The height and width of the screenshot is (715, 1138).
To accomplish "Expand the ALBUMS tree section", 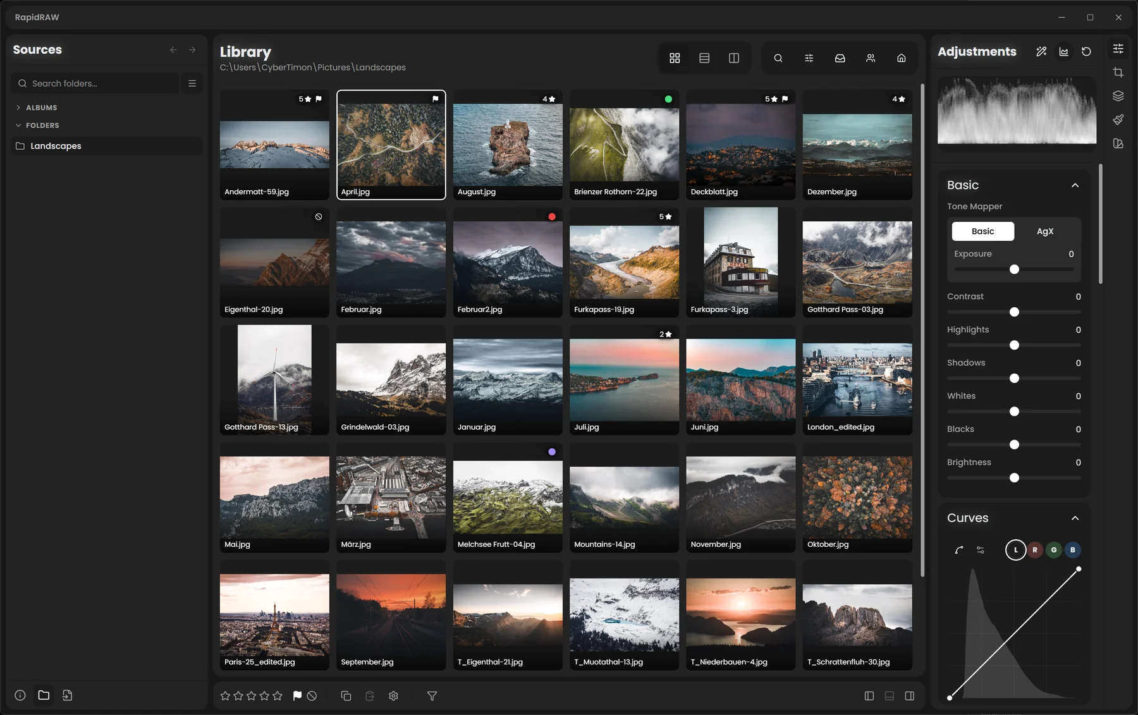I will 37,107.
